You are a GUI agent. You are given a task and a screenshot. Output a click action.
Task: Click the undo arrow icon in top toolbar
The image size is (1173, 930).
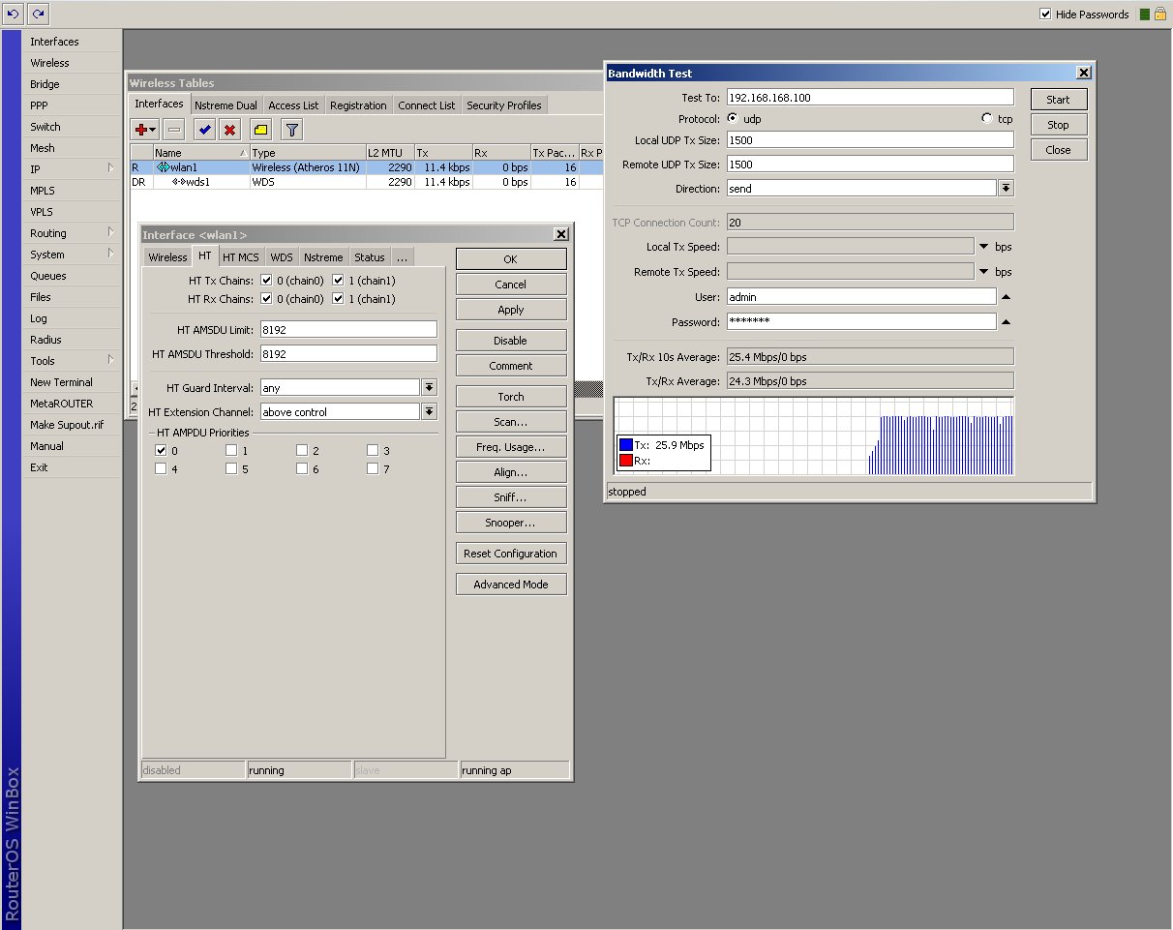pyautogui.click(x=14, y=14)
